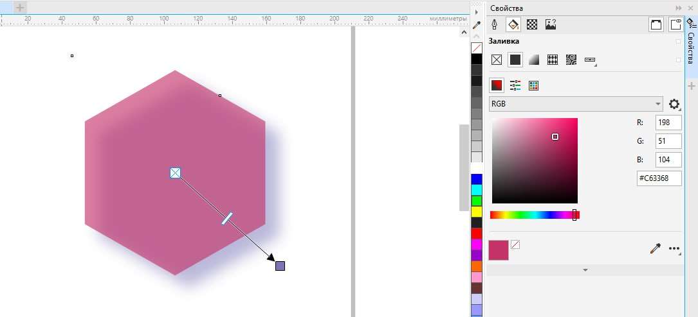Open more fill options ellipsis button
Image resolution: width=698 pixels, height=317 pixels.
click(x=674, y=249)
